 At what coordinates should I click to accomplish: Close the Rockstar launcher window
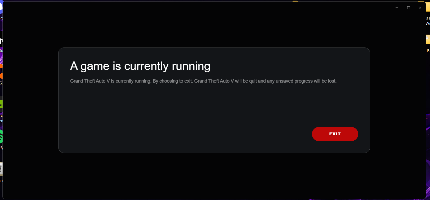(x=420, y=8)
